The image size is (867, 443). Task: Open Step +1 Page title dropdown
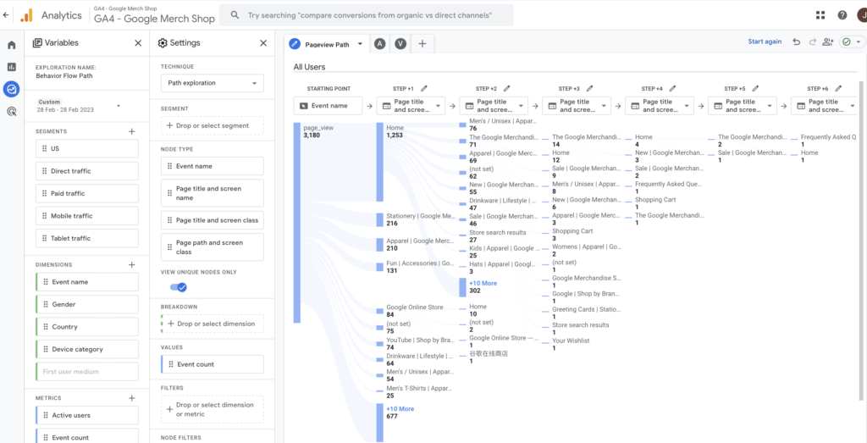(x=411, y=106)
